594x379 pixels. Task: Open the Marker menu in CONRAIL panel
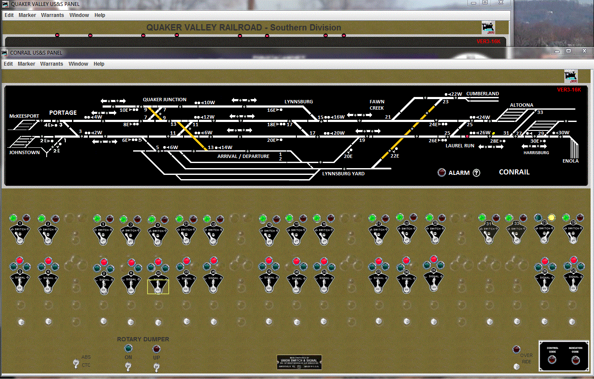click(26, 64)
